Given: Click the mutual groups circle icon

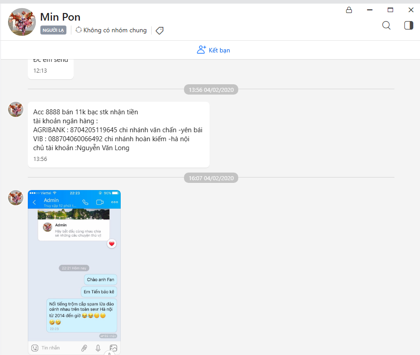Looking at the screenshot, I should (x=79, y=30).
